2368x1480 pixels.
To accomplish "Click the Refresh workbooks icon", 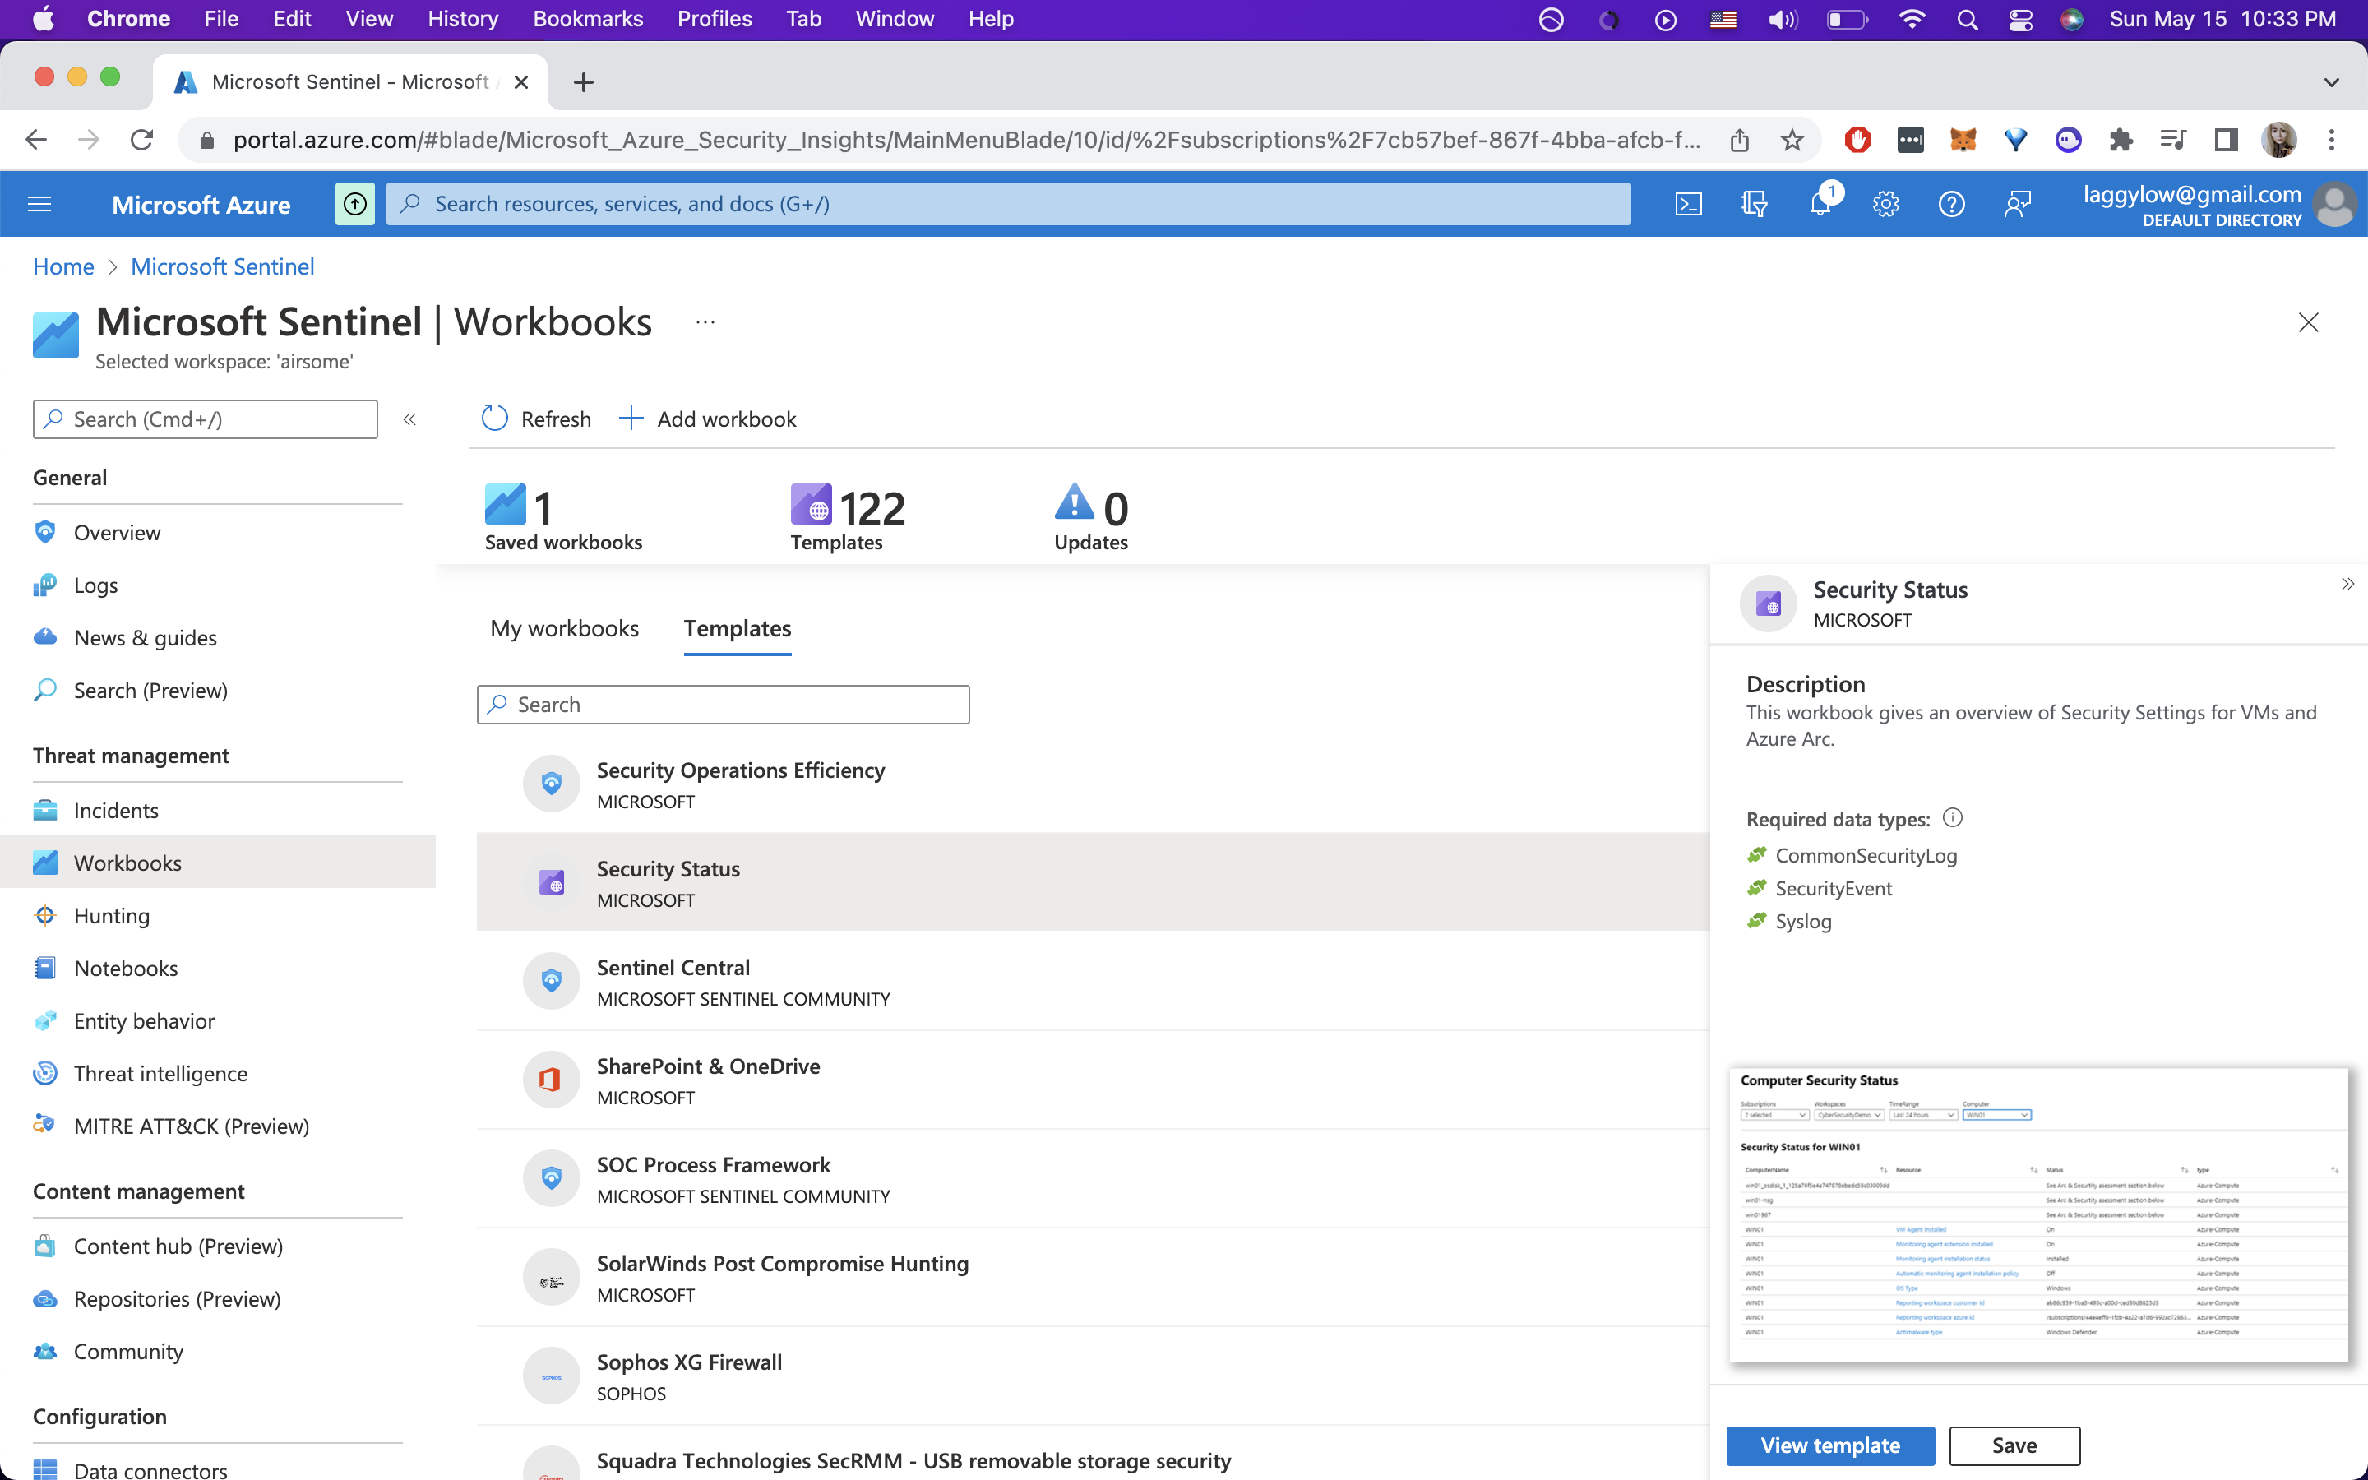I will coord(495,419).
